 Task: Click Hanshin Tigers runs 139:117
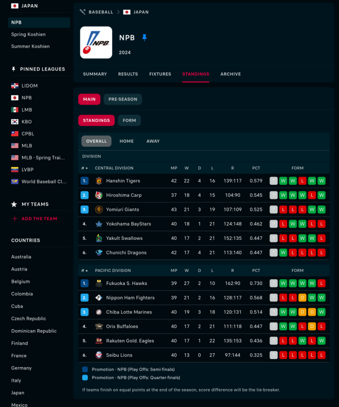point(232,181)
